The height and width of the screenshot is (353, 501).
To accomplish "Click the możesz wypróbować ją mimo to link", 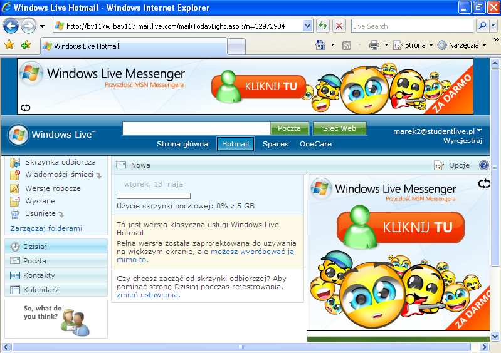I will click(206, 256).
